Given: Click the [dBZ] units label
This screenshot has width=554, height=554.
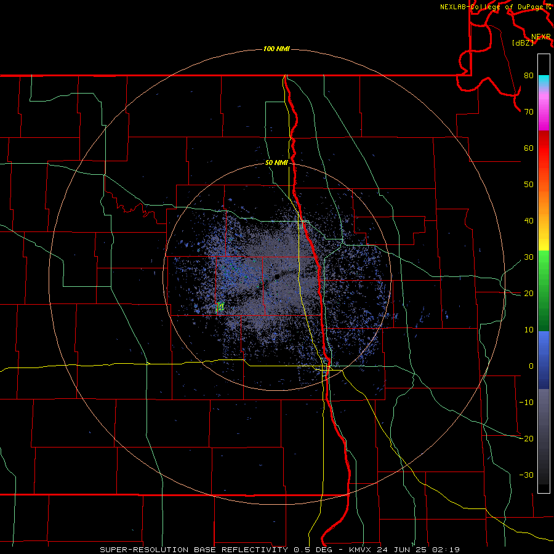Looking at the screenshot, I should 523,42.
